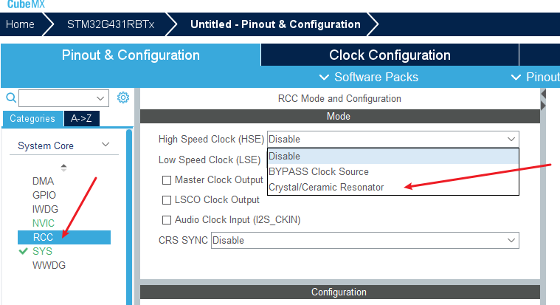Screen dimensions: 560x305
Task: Select BYPASS Clock Source option
Action: [393, 171]
